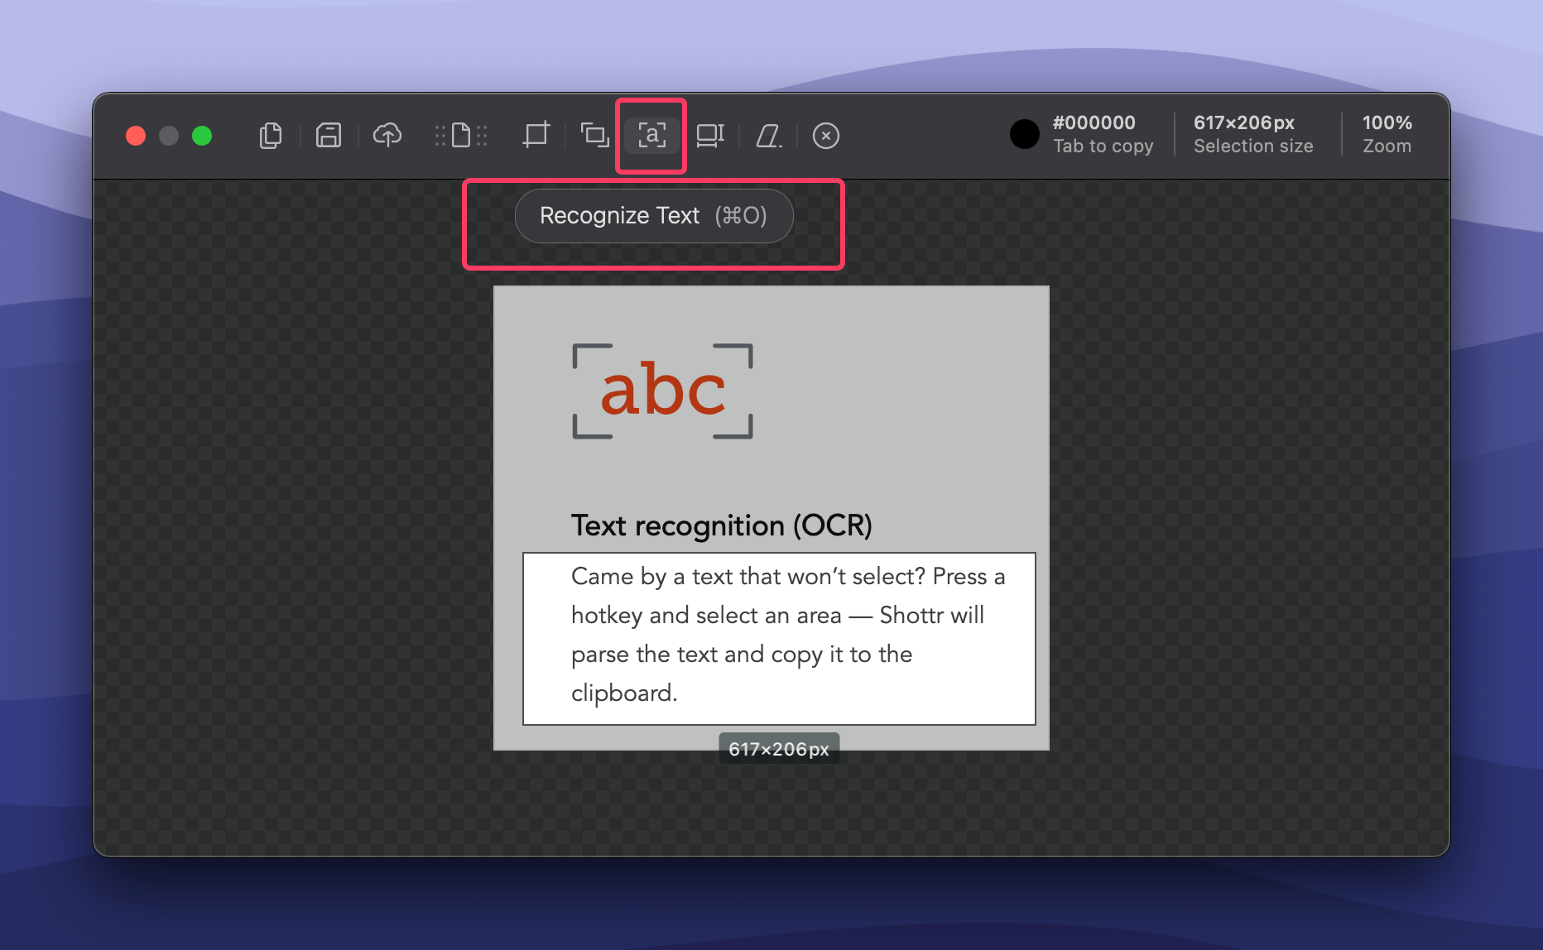Screen dimensions: 1543x950
Task: Click the monitor icon with text cursor
Action: (x=709, y=136)
